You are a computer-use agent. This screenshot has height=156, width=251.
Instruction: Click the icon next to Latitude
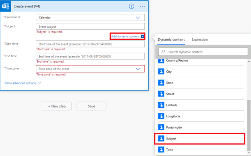pos(161,105)
